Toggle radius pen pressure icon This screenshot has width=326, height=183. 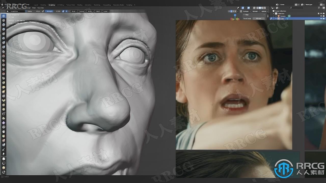[43, 11]
